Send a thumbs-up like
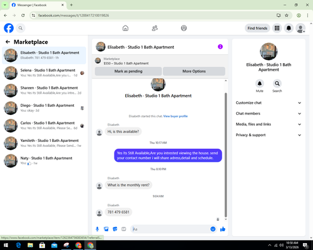313x250 pixels. click(x=223, y=229)
